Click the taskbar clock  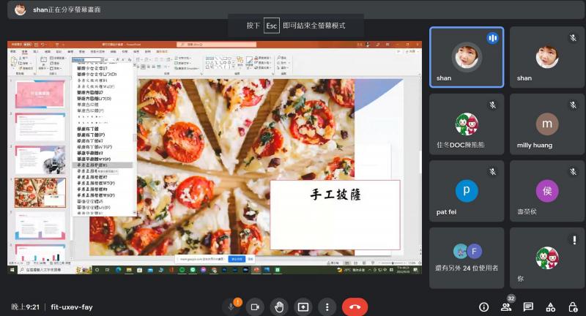coord(404,270)
